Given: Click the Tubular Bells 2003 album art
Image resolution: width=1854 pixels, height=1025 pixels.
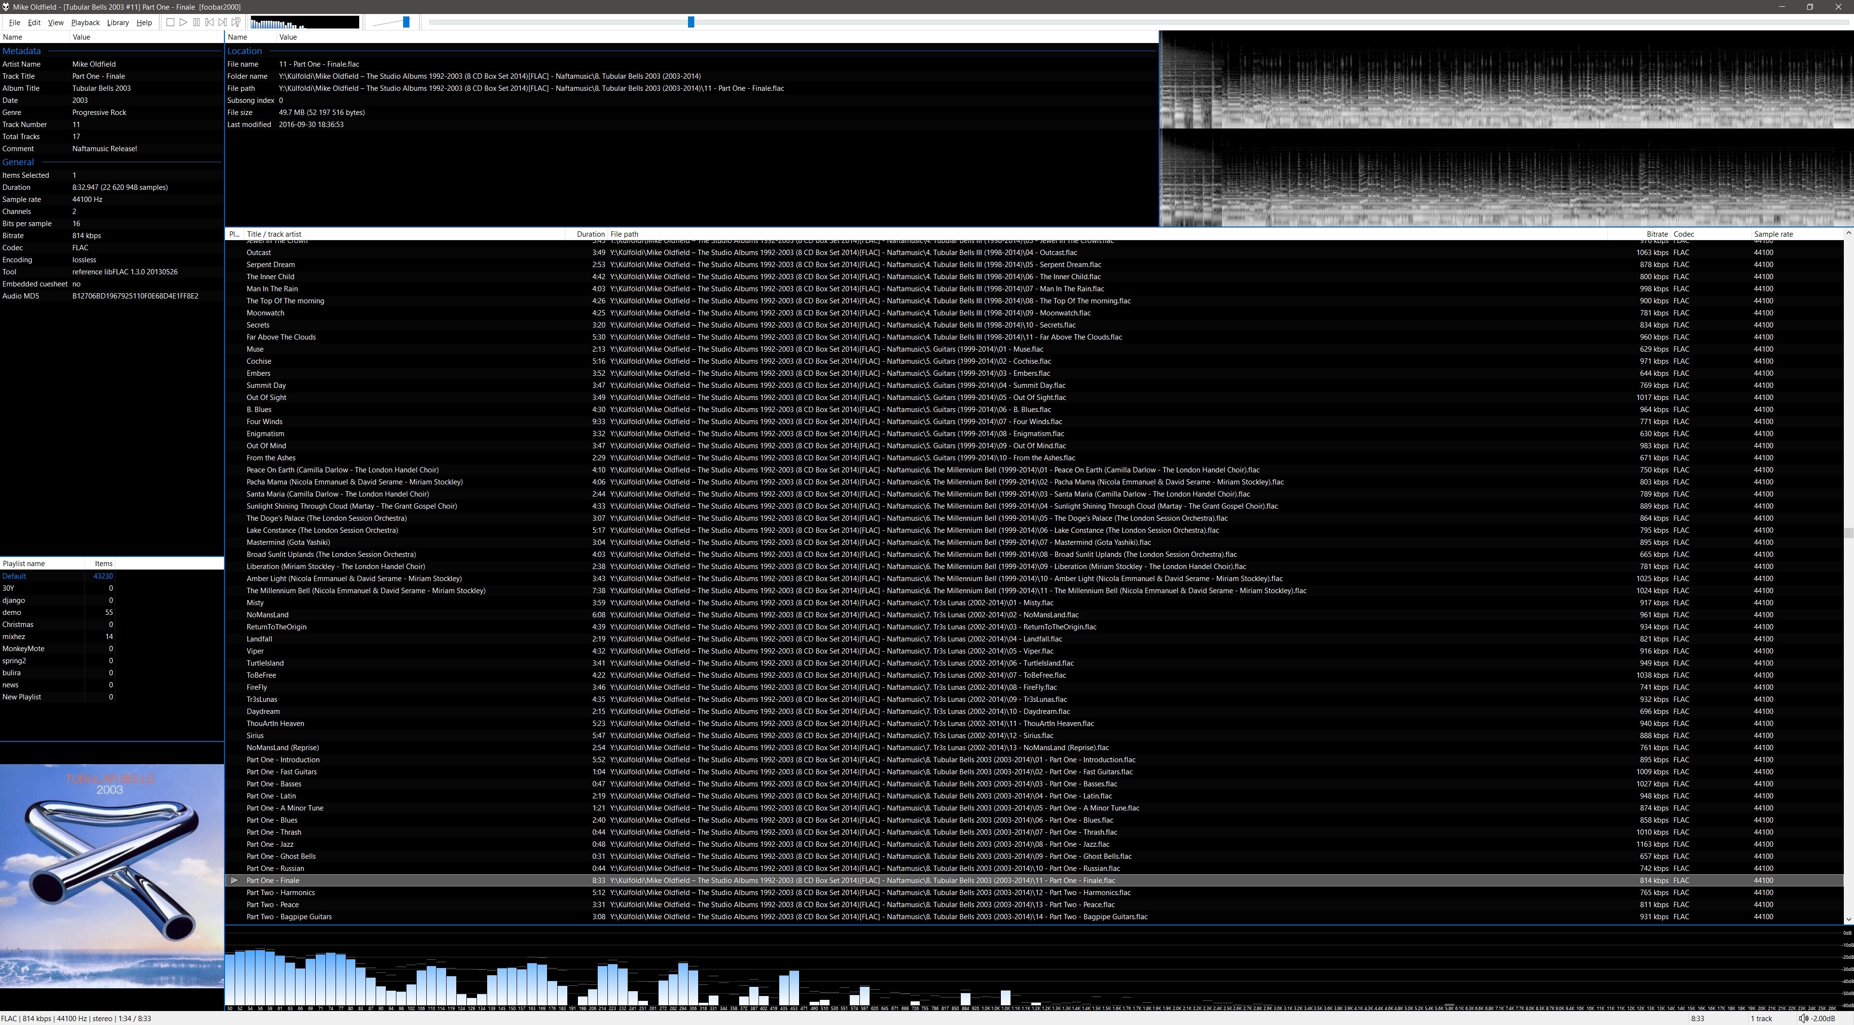Looking at the screenshot, I should click(112, 876).
